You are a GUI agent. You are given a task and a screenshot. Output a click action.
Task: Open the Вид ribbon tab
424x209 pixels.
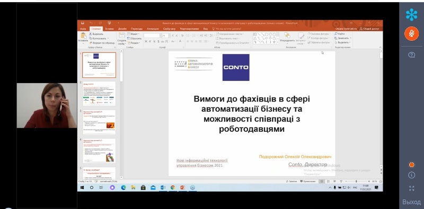[x=206, y=29]
